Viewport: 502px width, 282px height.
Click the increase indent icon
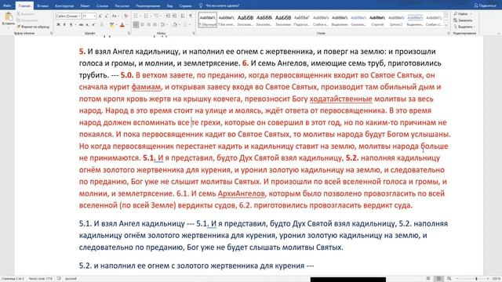coord(174,16)
